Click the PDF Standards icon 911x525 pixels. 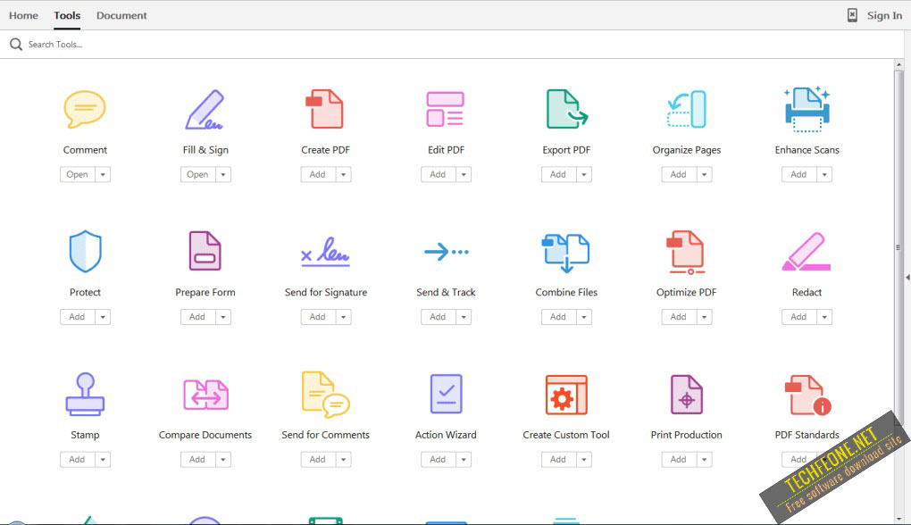[x=807, y=395]
